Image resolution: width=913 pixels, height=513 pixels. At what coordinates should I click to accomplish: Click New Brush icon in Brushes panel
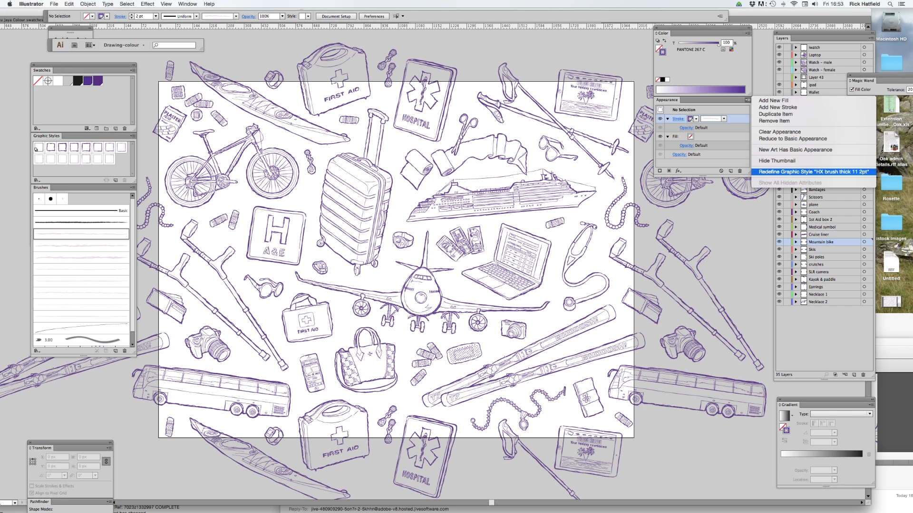(116, 351)
